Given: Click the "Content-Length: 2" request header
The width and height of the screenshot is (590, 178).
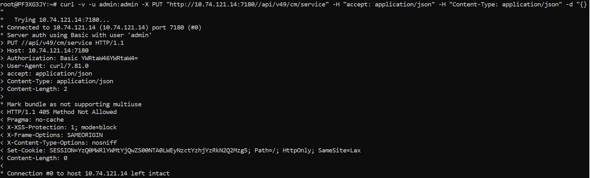Looking at the screenshot, I should [x=37, y=89].
